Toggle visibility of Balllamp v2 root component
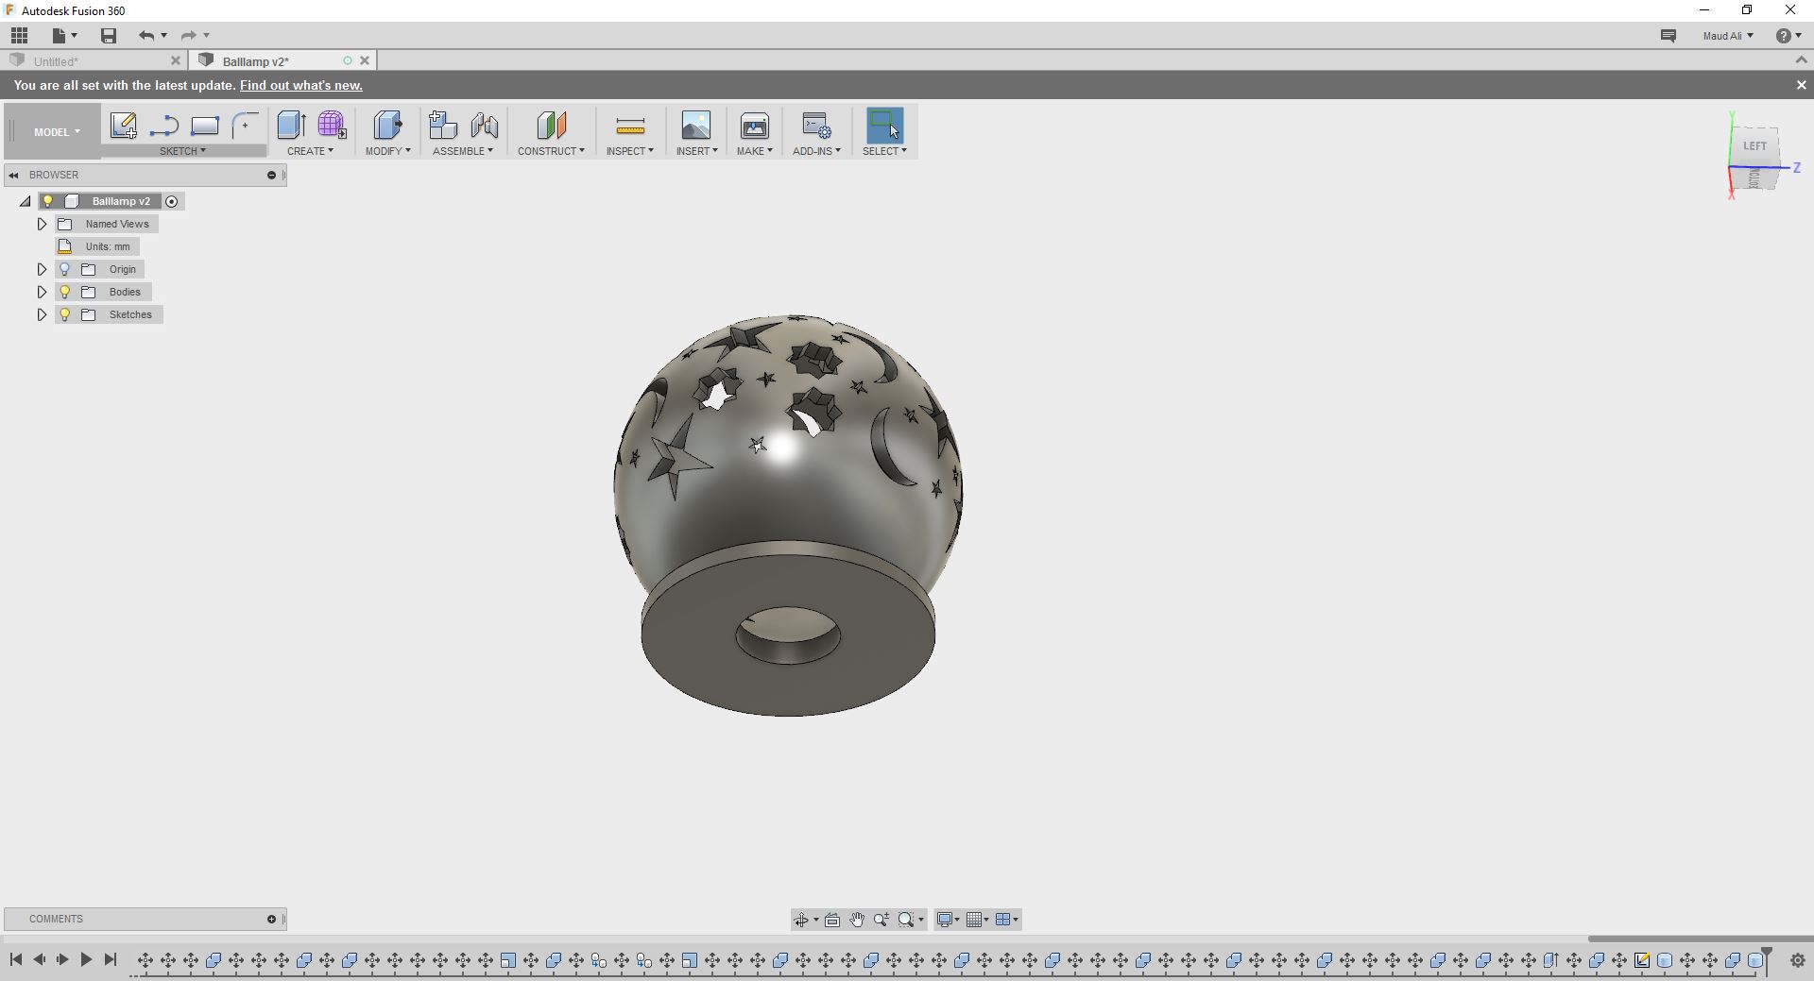The image size is (1814, 981). coord(48,201)
